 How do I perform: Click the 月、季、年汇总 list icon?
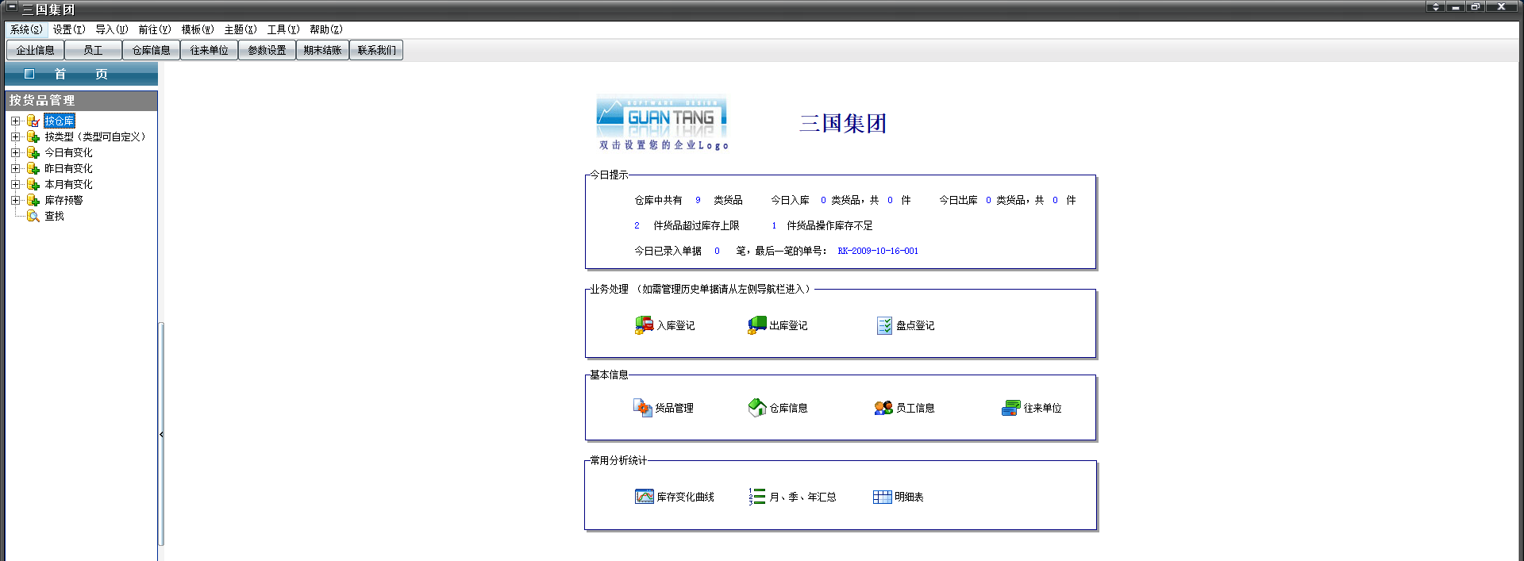pos(756,497)
